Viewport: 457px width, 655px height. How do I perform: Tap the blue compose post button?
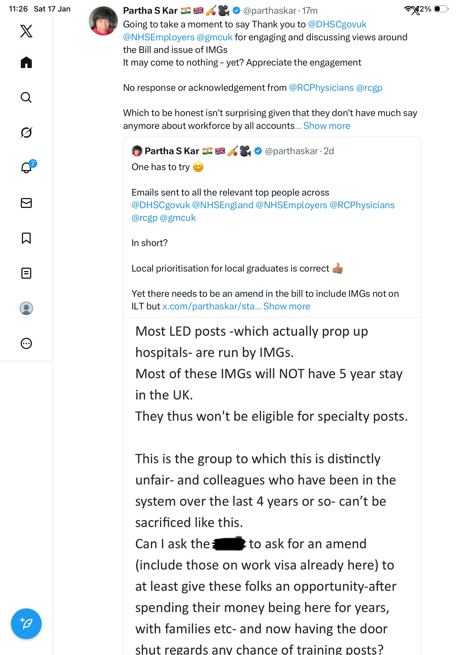[x=26, y=624]
